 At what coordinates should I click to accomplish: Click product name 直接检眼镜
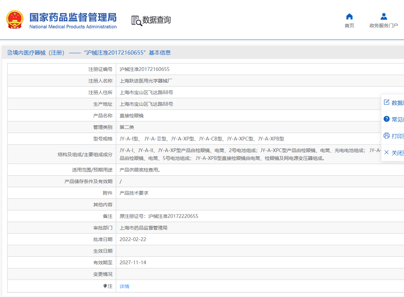click(x=132, y=116)
